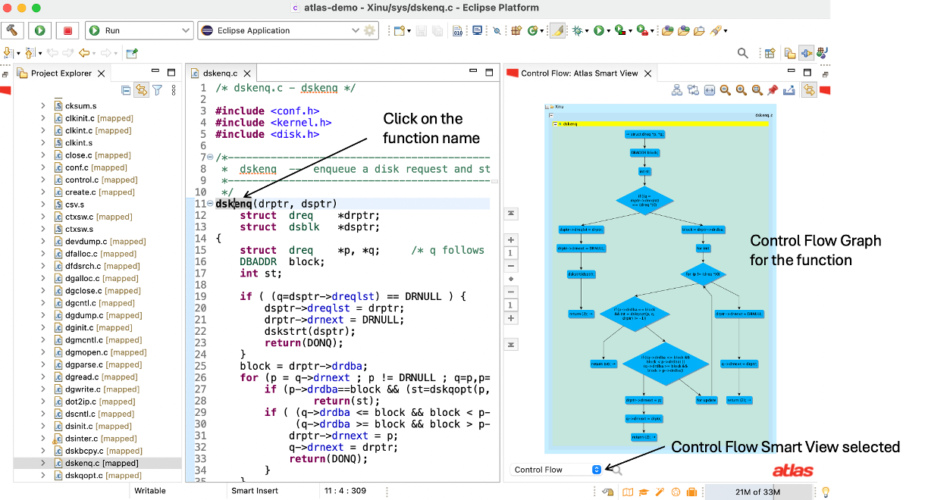Click the fit-width icon in Smart View
This screenshot has width=928, height=500.
710,90
